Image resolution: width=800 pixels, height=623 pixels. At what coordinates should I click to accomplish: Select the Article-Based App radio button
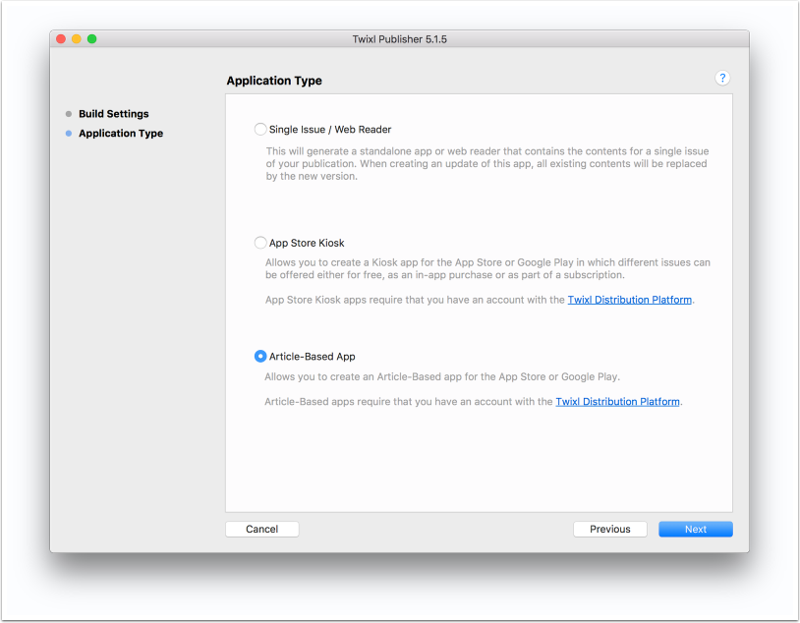coord(260,356)
